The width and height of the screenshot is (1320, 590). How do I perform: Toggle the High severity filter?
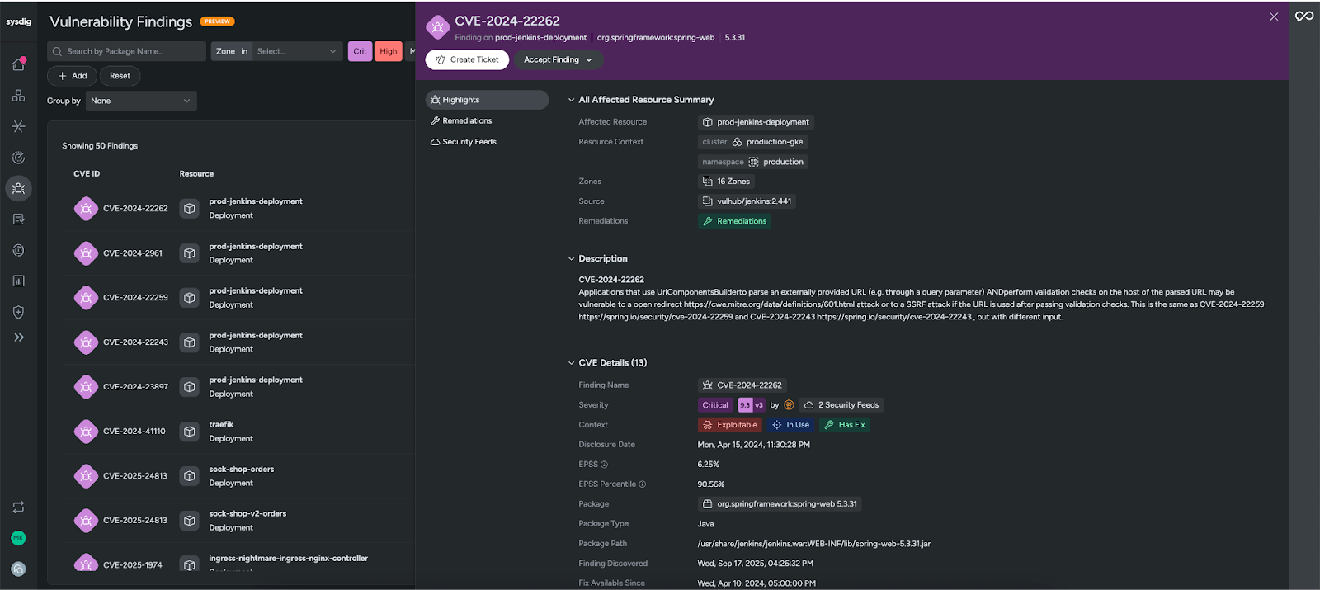(389, 51)
